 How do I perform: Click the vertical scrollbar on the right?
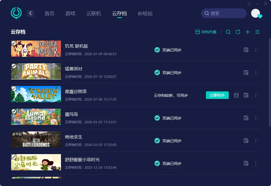pos(270,83)
